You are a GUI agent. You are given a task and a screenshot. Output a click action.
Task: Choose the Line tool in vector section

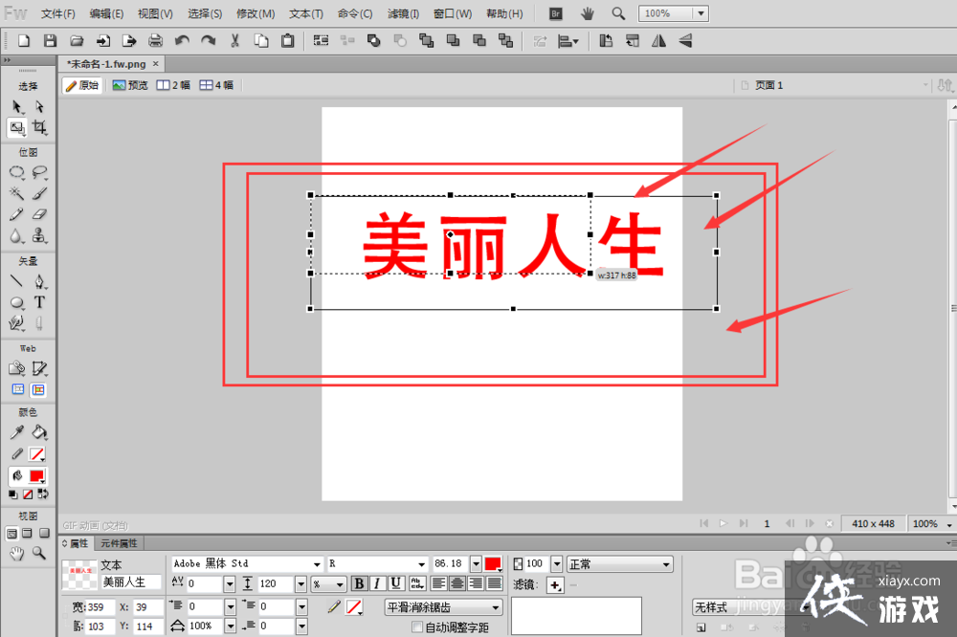[16, 281]
